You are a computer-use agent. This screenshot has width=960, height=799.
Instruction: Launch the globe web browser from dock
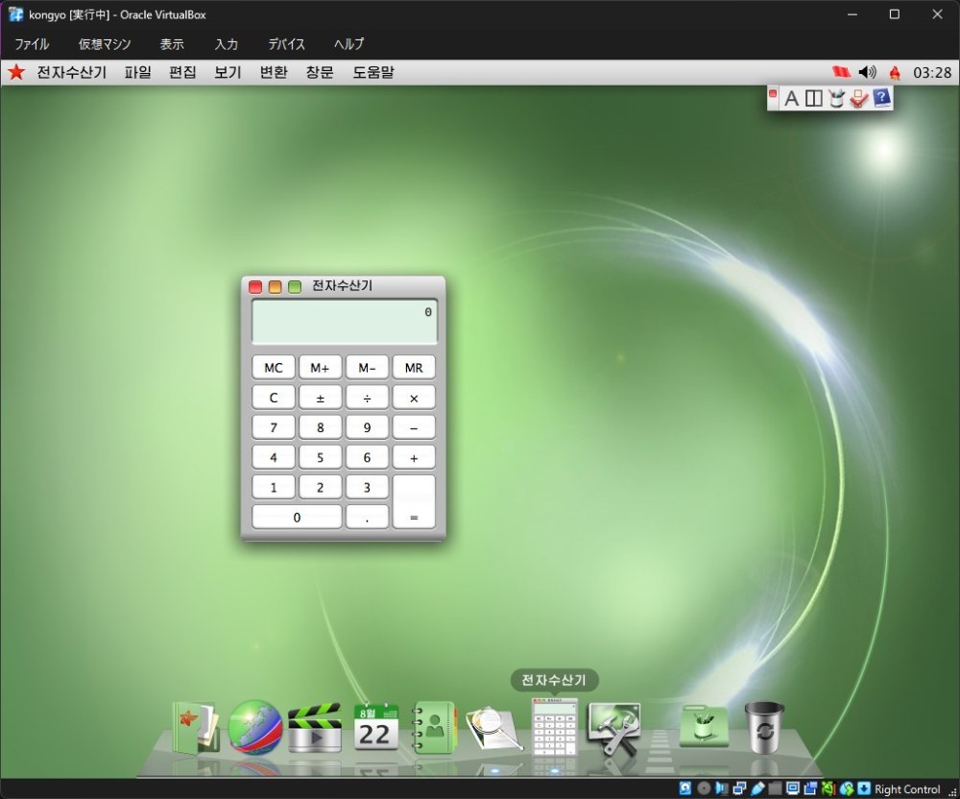tap(254, 727)
